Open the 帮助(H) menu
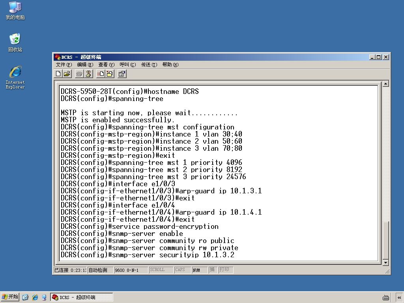Image resolution: width=404 pixels, height=303 pixels. click(170, 65)
